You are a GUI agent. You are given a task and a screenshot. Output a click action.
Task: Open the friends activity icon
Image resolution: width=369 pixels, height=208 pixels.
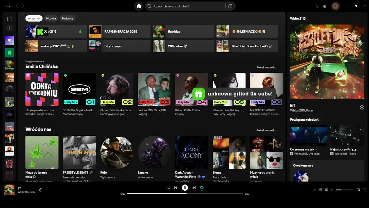325,6
